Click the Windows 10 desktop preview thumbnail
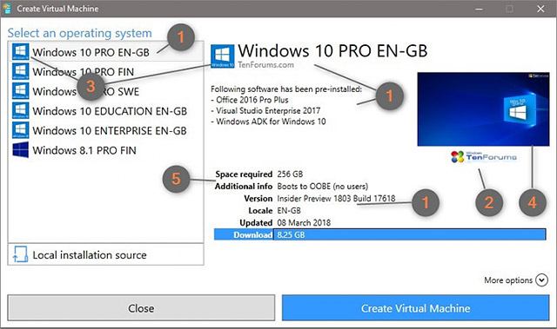Screen dimensions: 557x329 tap(484, 109)
